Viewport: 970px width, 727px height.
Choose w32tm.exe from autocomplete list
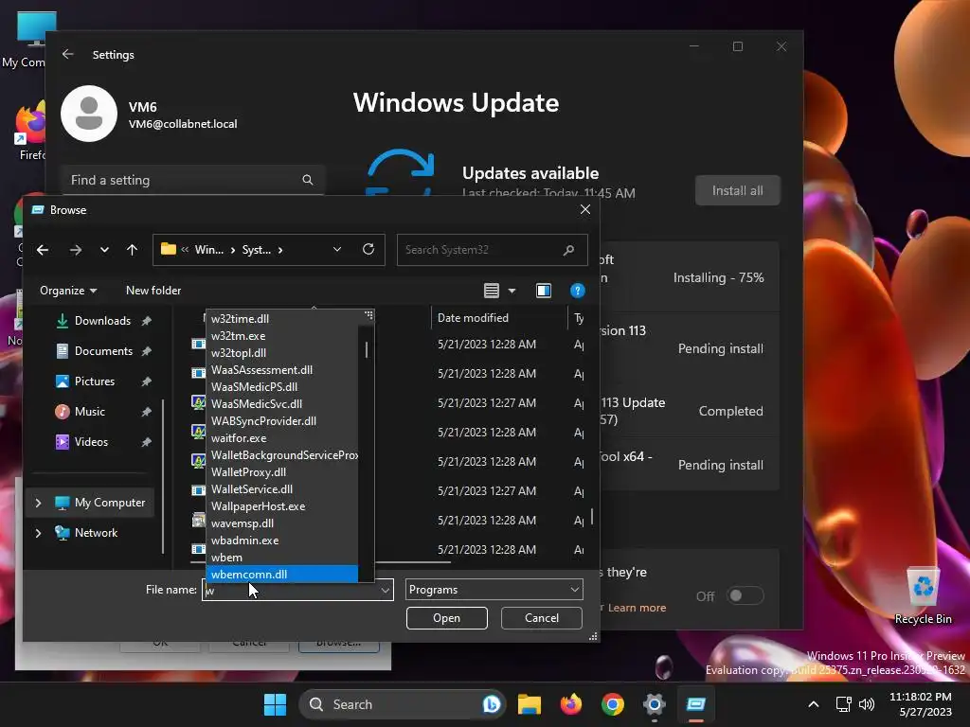238,336
